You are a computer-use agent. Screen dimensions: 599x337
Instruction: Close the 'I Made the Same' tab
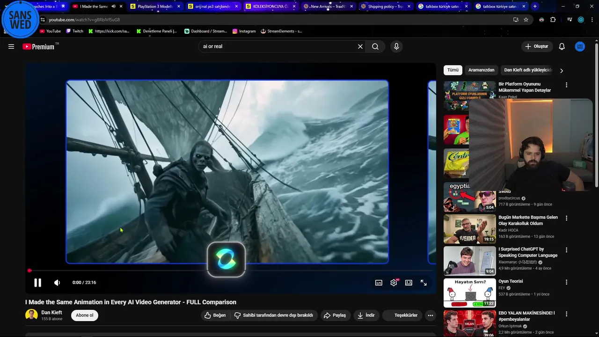coord(121,7)
